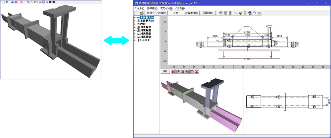Select cube view icon with red back-right face
Image resolution: width=331 pixels, height=138 pixels.
[x=178, y=71]
